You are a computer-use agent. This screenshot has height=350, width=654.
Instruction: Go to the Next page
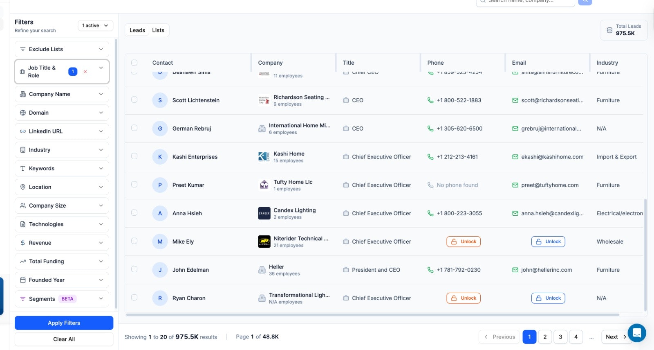click(616, 337)
